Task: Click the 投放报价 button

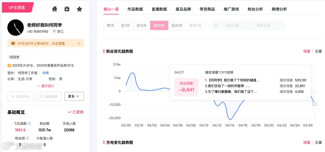Action: pyautogui.click(x=49, y=96)
